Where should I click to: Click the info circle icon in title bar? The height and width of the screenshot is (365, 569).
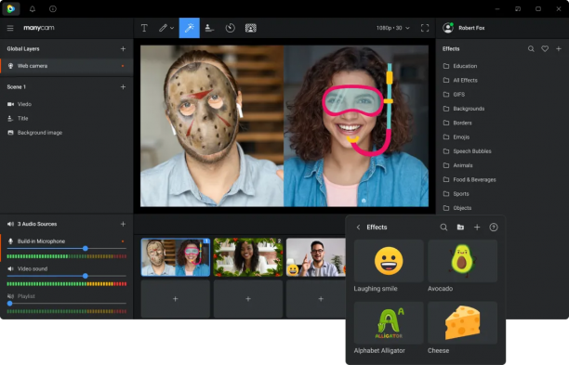53,9
